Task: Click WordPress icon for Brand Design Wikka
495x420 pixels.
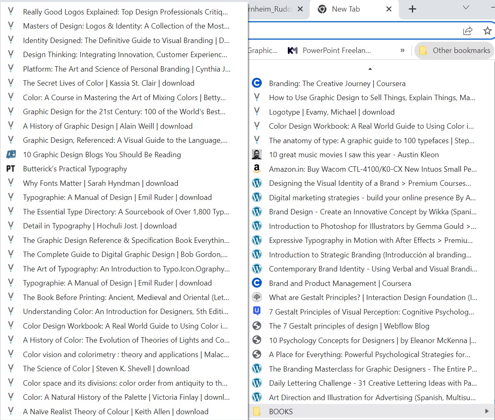Action: coord(257,211)
